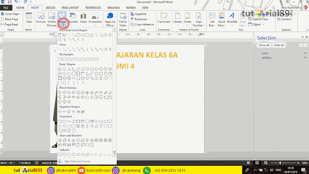309x174 pixels.
Task: Insert an Online Video
Action: pos(123,19)
